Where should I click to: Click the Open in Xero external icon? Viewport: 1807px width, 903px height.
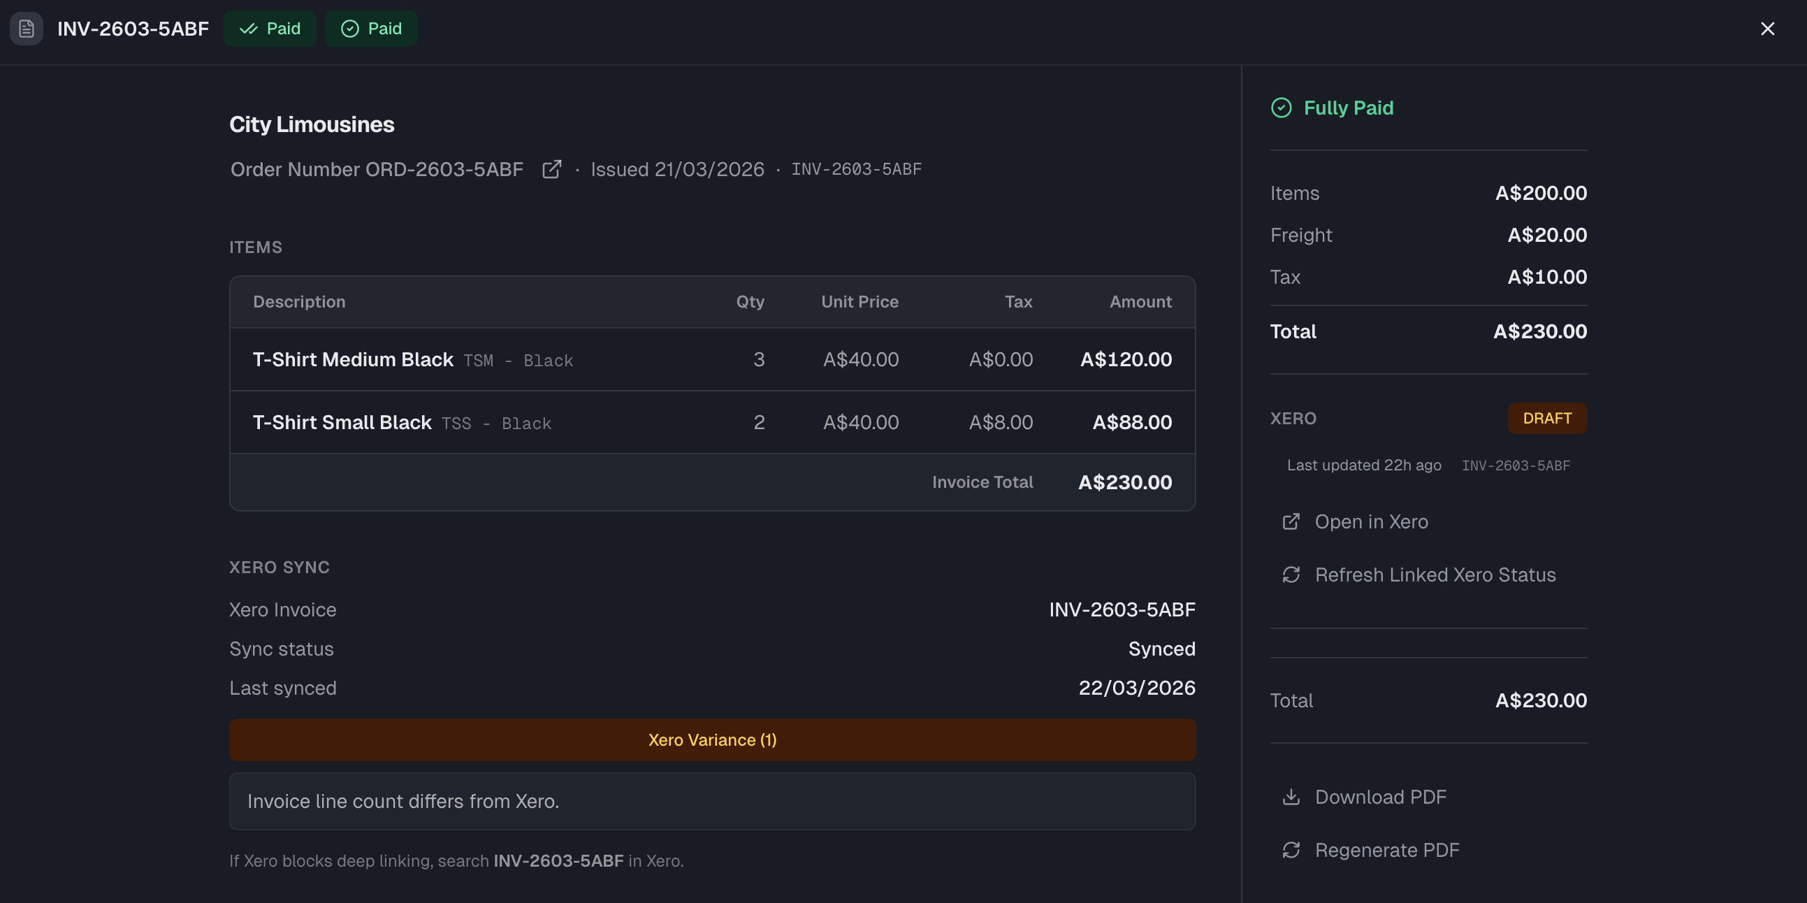[x=1291, y=521]
